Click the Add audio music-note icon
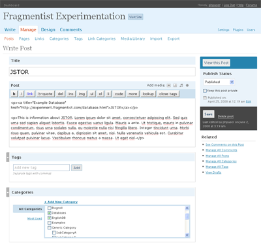 tap(181, 86)
